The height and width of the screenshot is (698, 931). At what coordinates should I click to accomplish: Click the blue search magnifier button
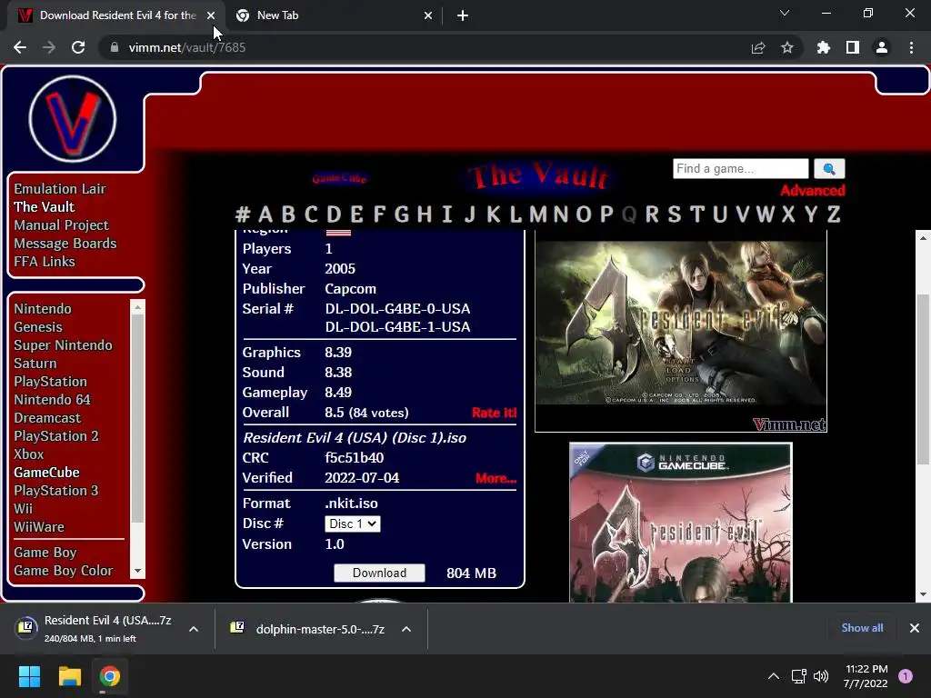[829, 168]
